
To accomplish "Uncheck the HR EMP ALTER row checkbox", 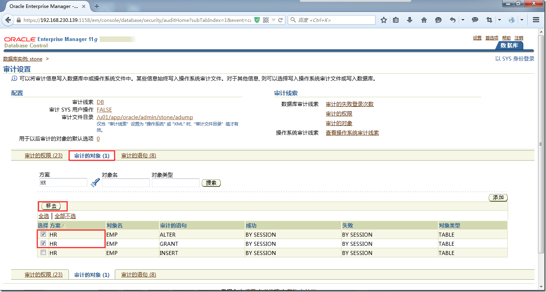I will point(43,234).
